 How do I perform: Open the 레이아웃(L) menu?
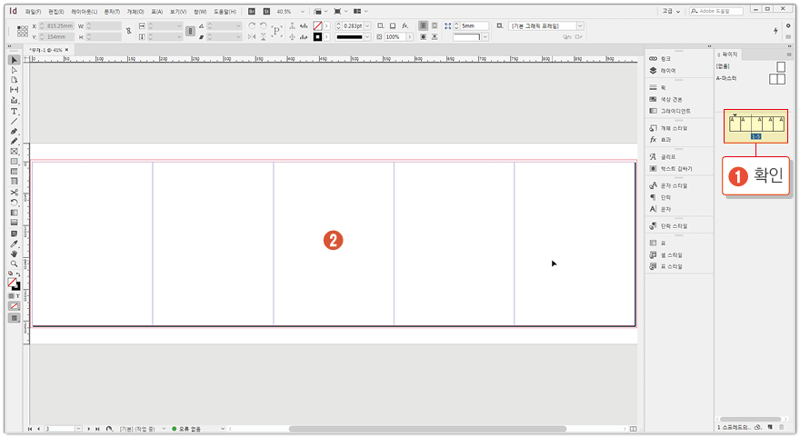click(x=85, y=11)
